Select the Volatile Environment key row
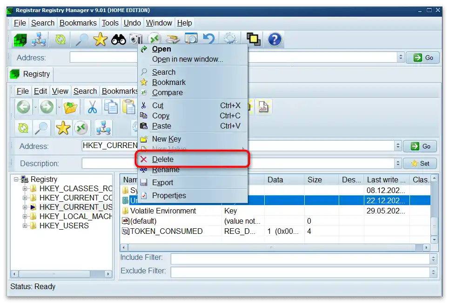The height and width of the screenshot is (303, 449). point(275,211)
